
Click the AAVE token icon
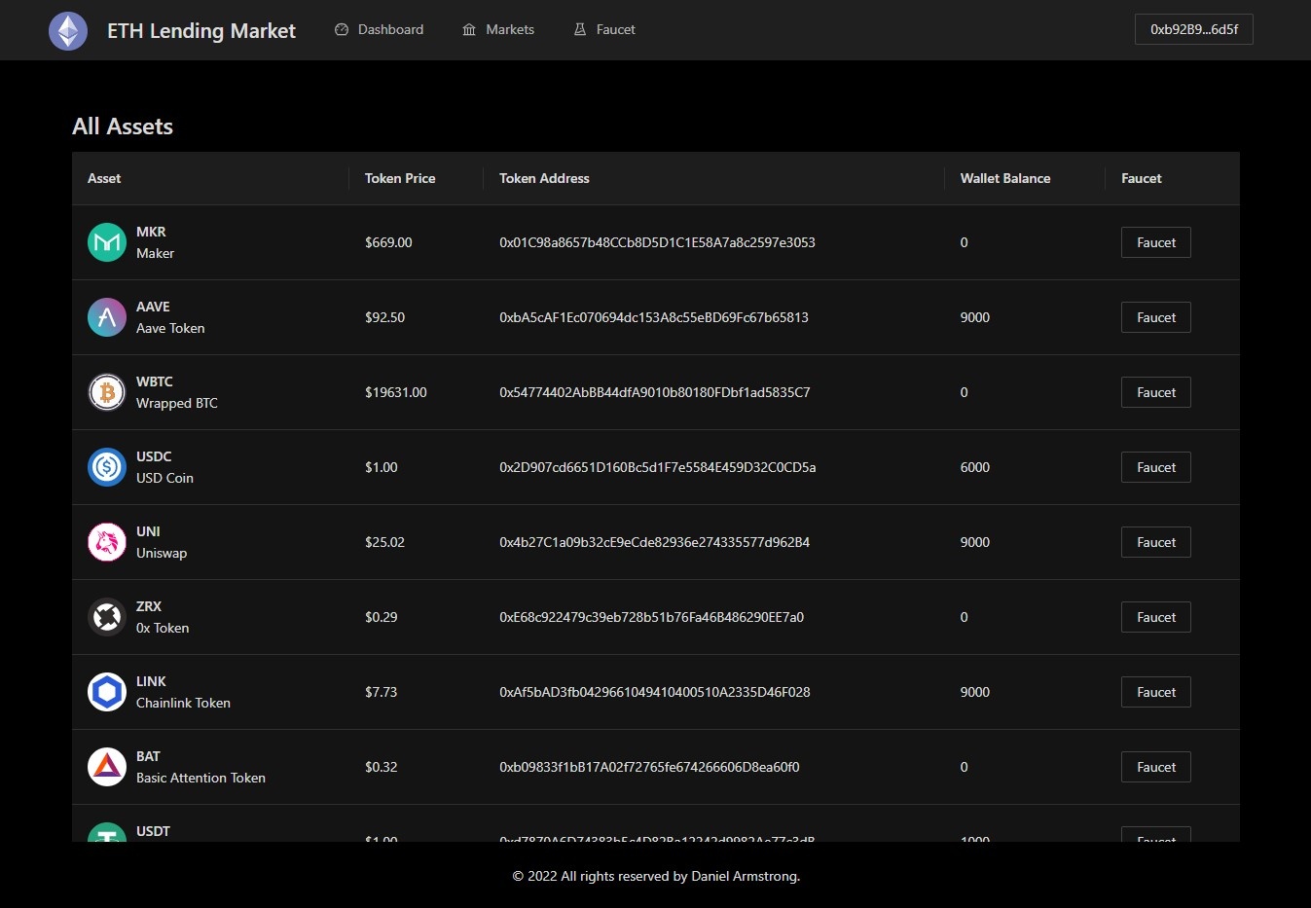(107, 317)
